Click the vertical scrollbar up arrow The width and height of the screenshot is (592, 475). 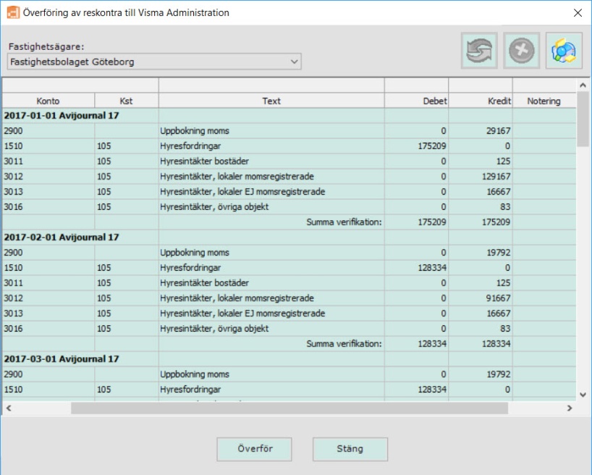583,85
